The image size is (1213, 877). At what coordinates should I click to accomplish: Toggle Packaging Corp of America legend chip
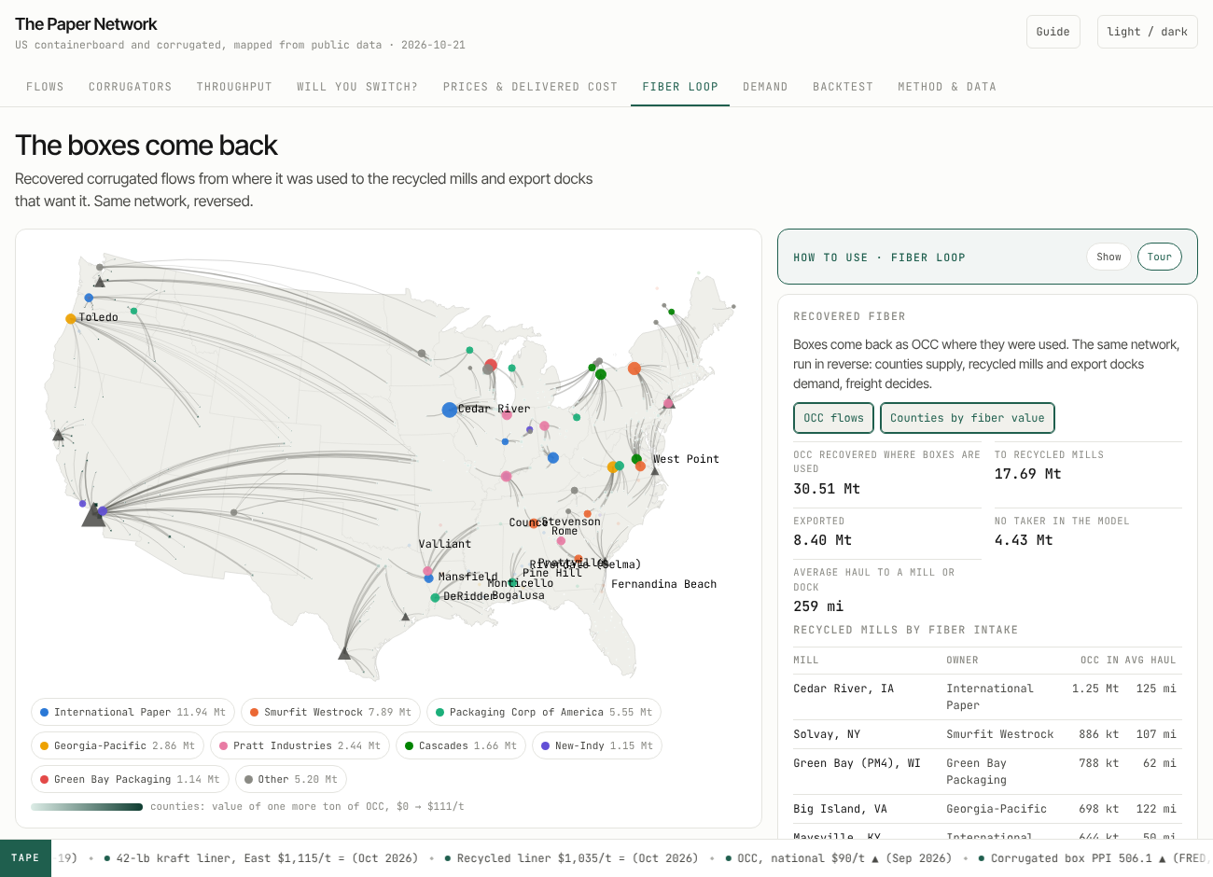coord(544,712)
